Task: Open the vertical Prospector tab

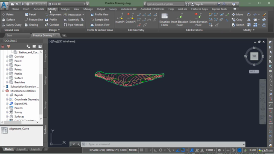Action: [45, 56]
